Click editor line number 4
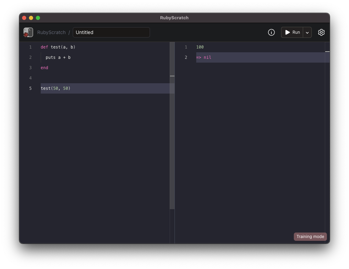The image size is (349, 269). coord(30,78)
